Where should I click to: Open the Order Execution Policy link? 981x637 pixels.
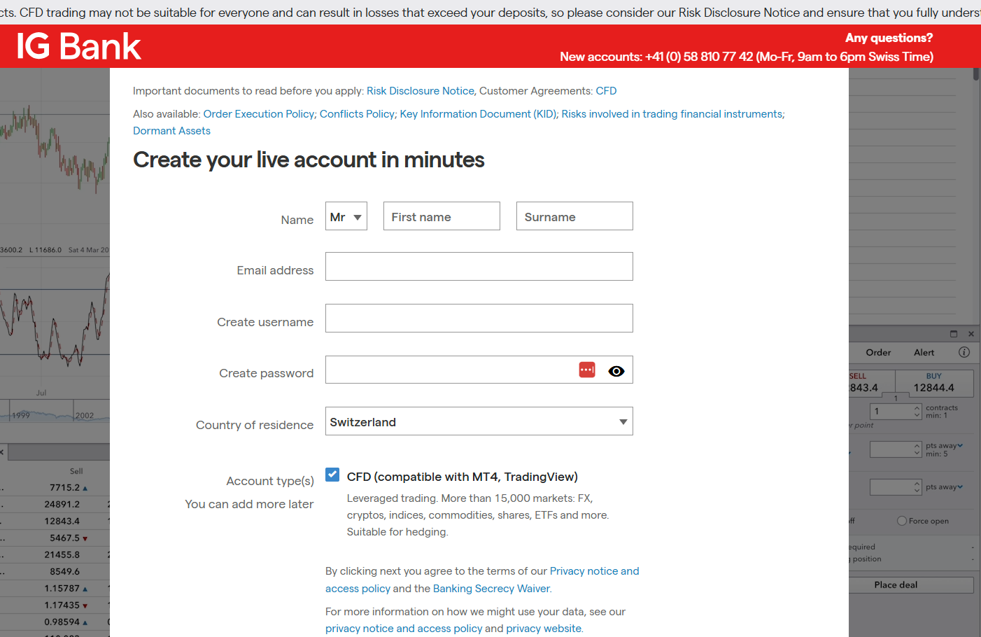[259, 114]
